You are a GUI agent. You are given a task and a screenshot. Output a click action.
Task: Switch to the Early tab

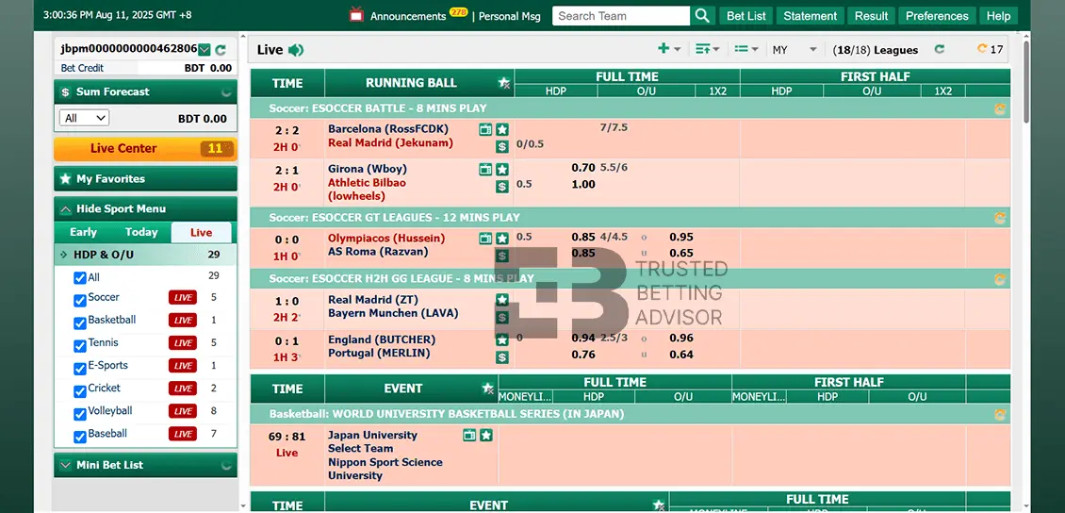[x=83, y=232]
